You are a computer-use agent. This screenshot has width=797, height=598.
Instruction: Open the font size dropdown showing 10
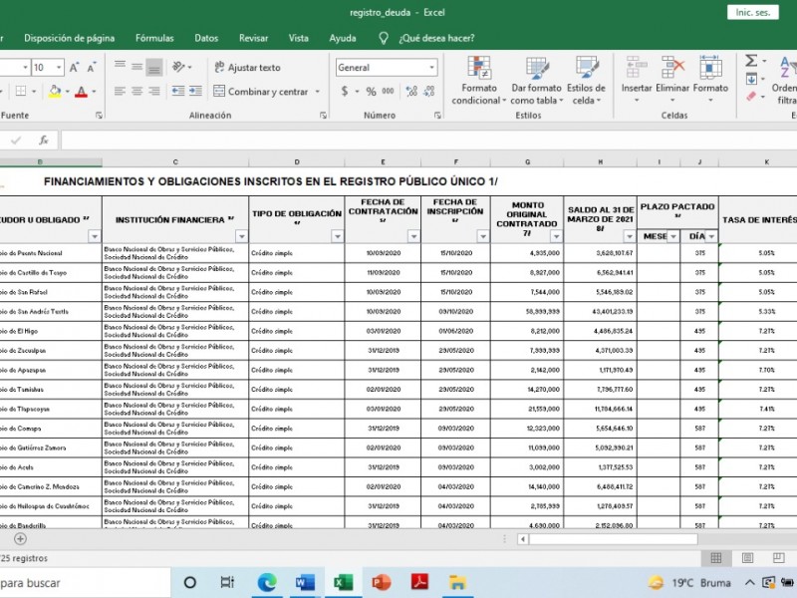click(x=59, y=67)
